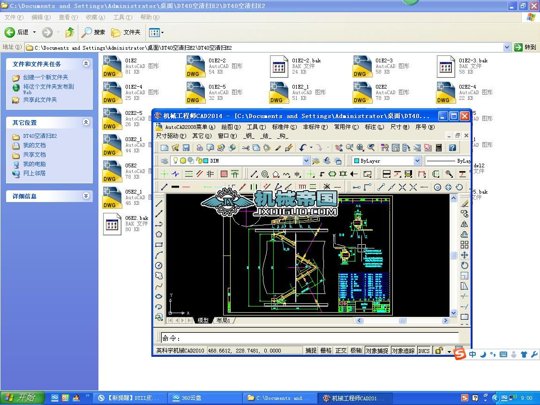
Task: Click the Save icon in CAD toolbar
Action: 186,148
